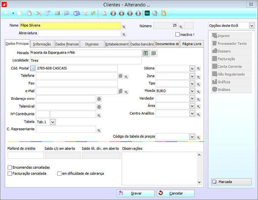Click the Gravar button
258x200 pixels.
click(136, 193)
